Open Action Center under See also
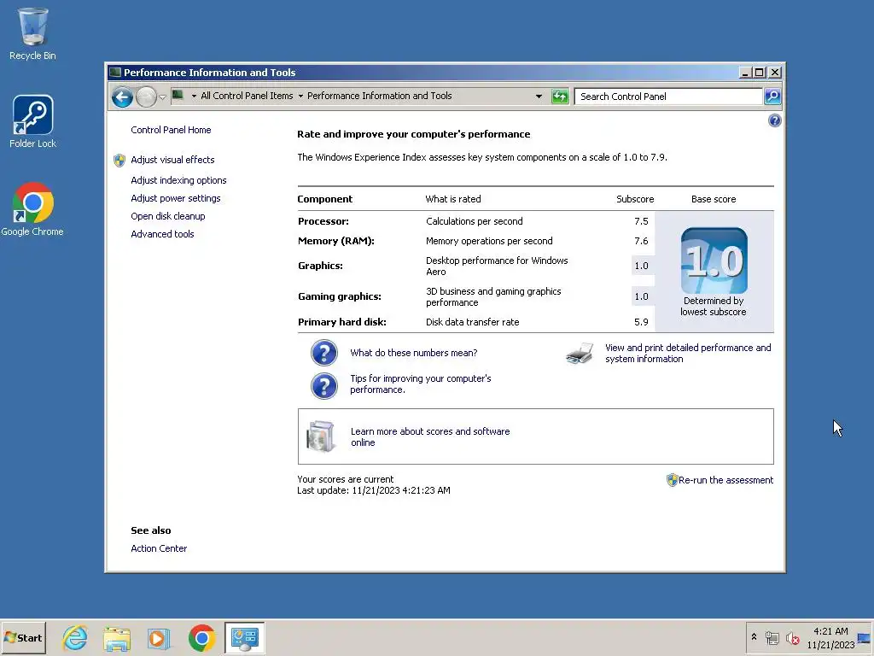The height and width of the screenshot is (656, 874). click(x=159, y=548)
